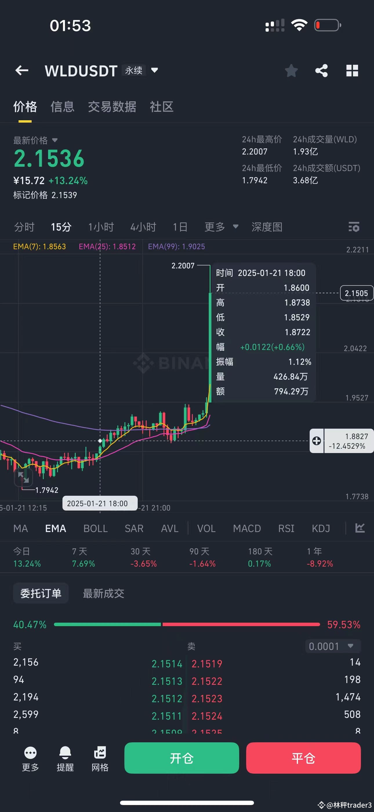Enable MA indicator
This screenshot has width=374, height=812.
(21, 528)
